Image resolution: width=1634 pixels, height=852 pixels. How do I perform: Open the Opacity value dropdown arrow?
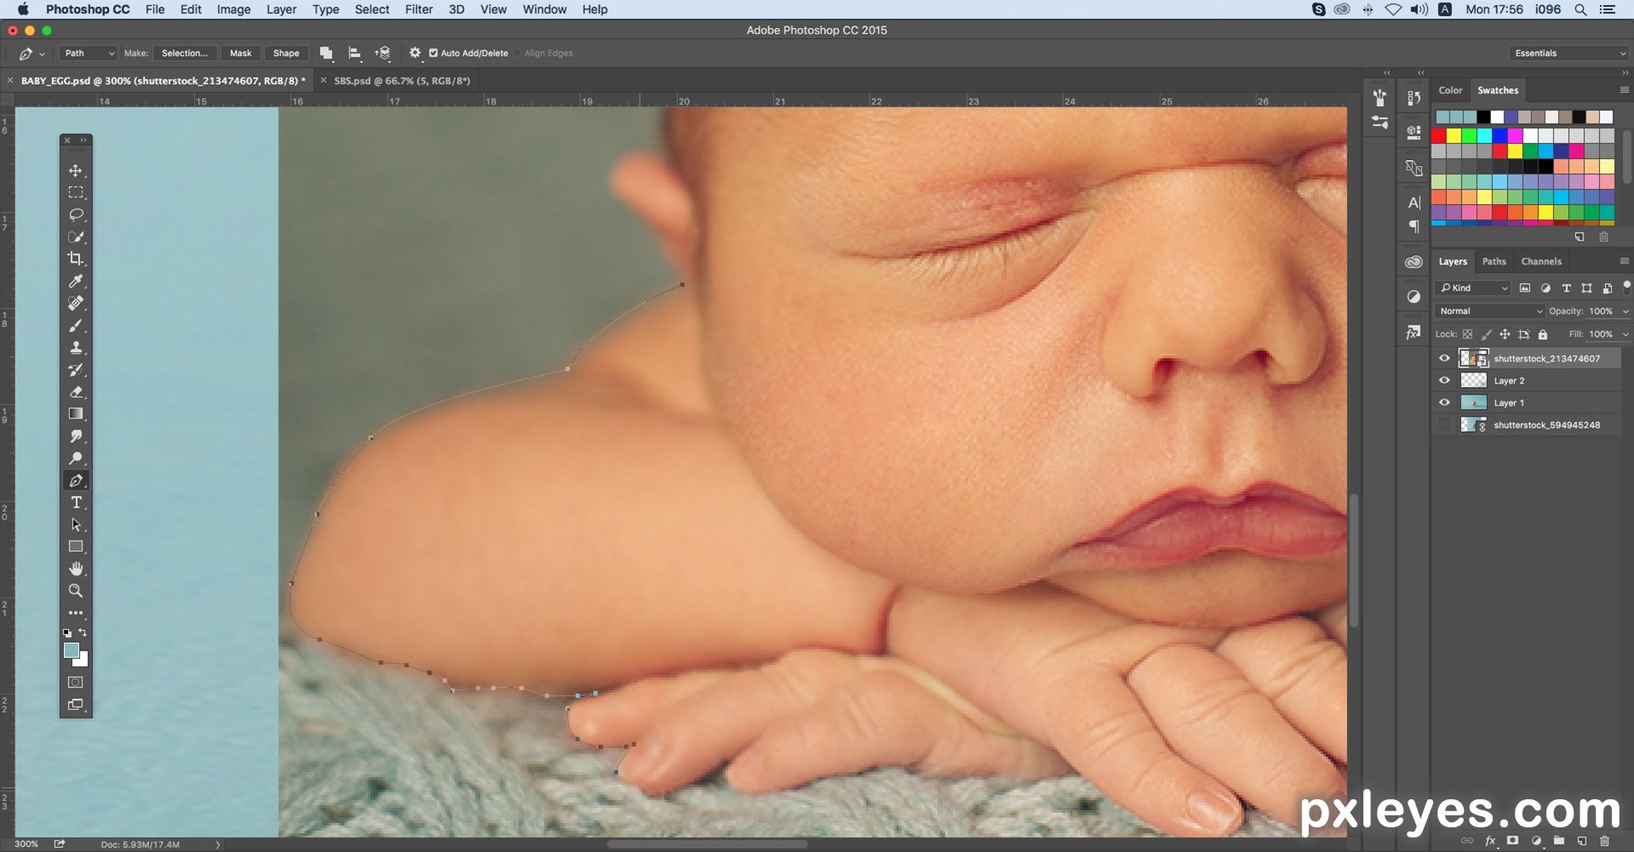pyautogui.click(x=1625, y=311)
